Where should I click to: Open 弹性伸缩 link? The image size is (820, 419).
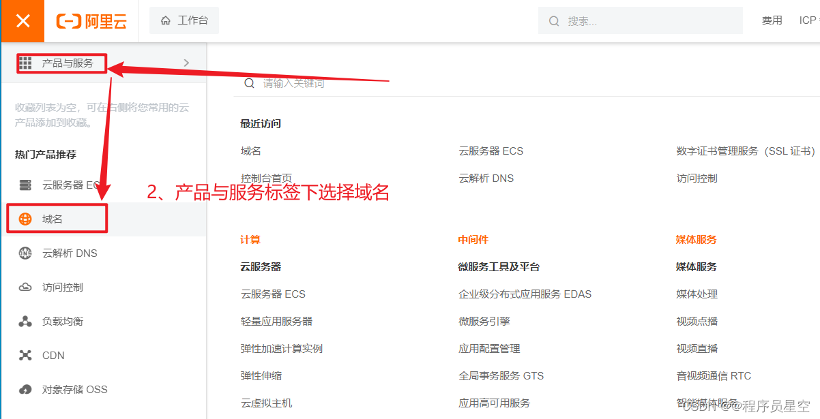click(261, 375)
